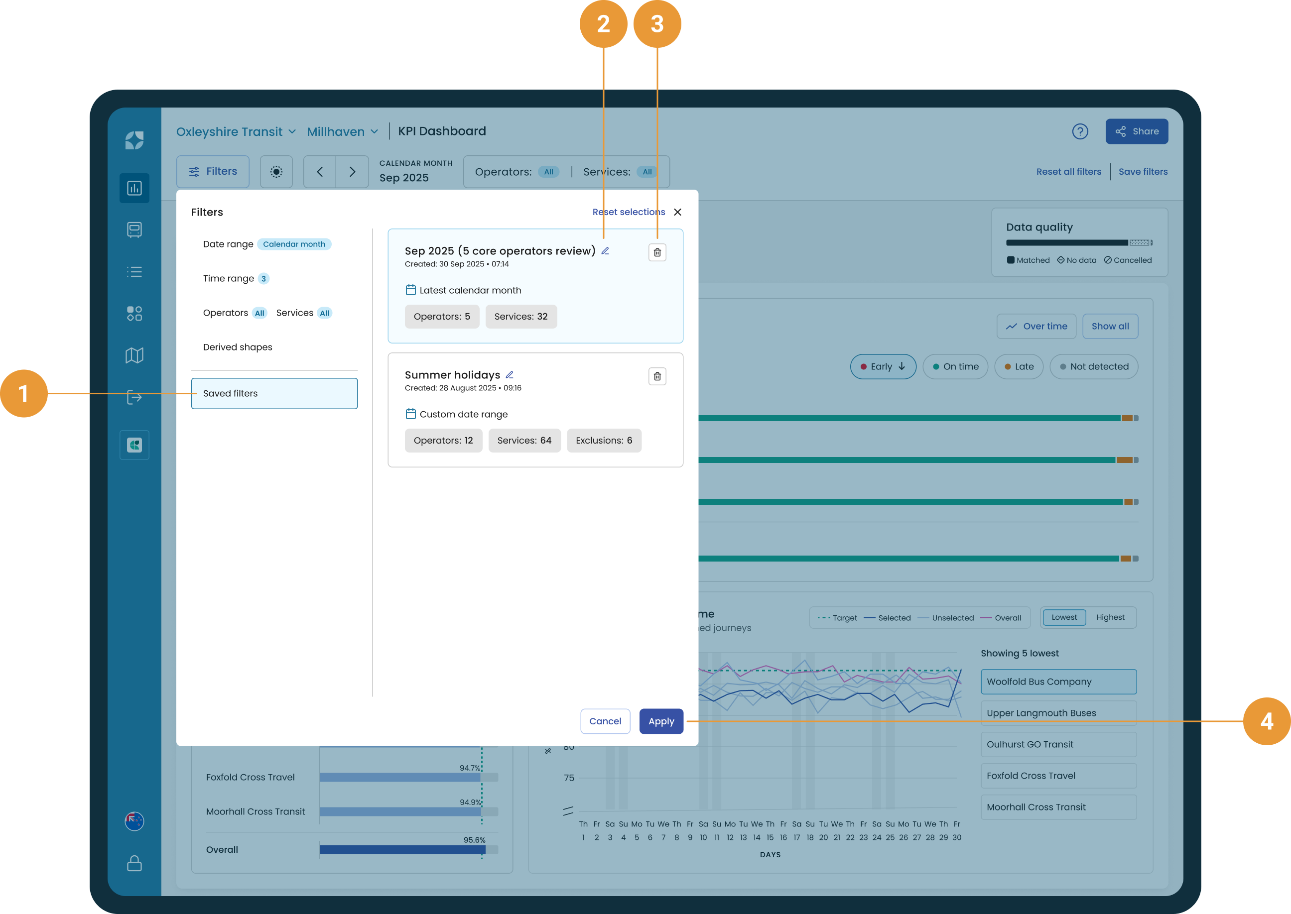Open the Derived shapes filter section
This screenshot has height=914, width=1291.
[x=238, y=347]
